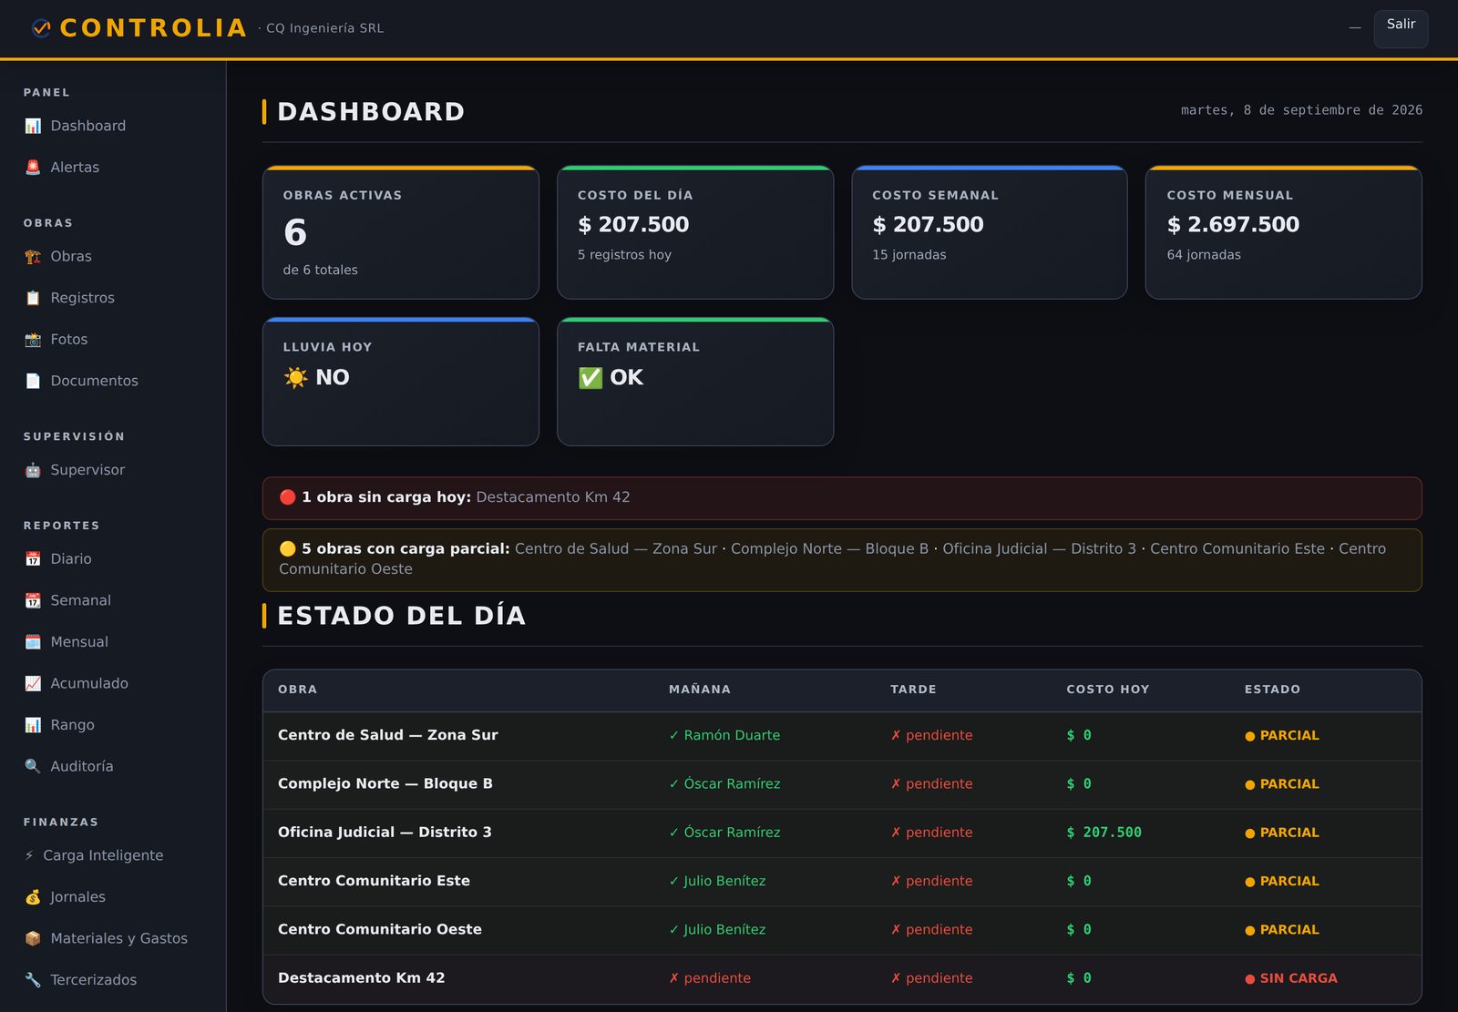The width and height of the screenshot is (1458, 1012).
Task: Click Ramón Duarte in the Mañana column
Action: (724, 736)
